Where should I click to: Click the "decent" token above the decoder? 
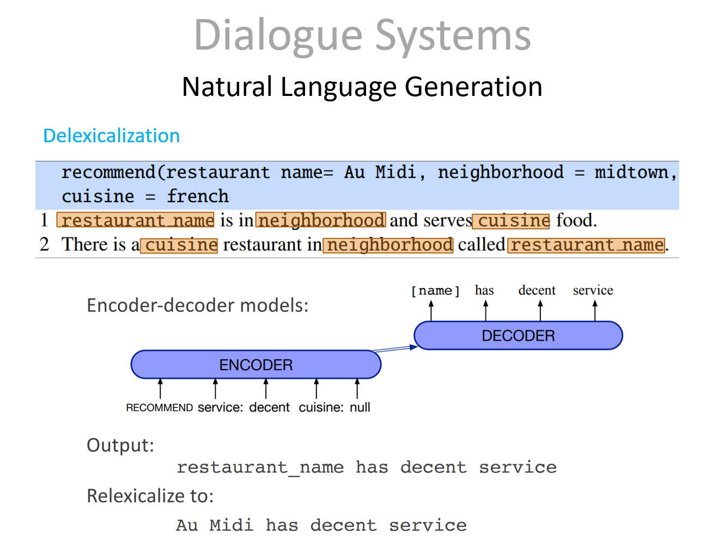537,290
